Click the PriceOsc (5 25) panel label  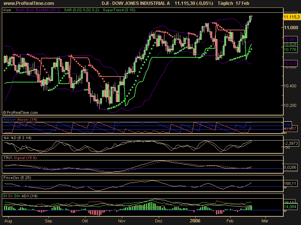pyautogui.click(x=17, y=178)
